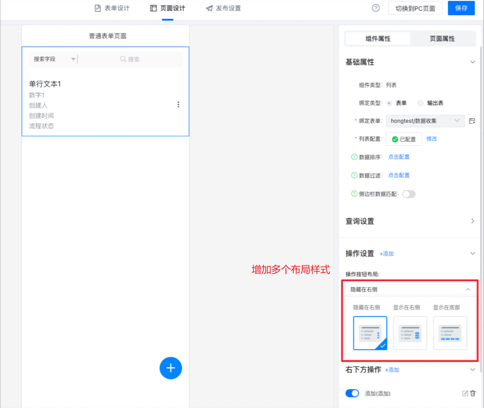The image size is (484, 408).
Task: Toggle the 侧边栏数据匹配 switch
Action: (x=408, y=194)
